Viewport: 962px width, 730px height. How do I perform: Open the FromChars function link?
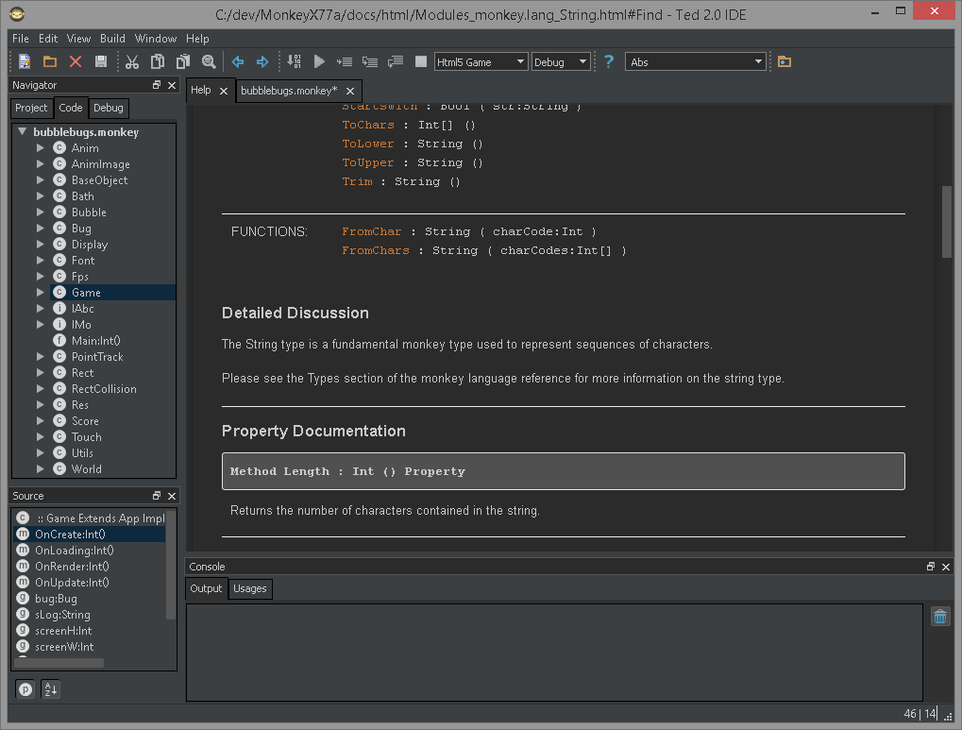376,250
